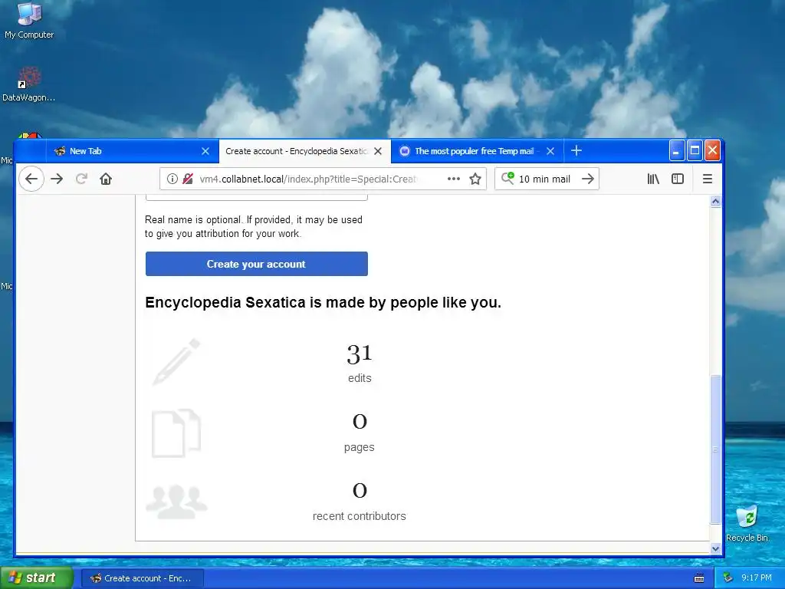Click the network tray icon by clock

728,577
